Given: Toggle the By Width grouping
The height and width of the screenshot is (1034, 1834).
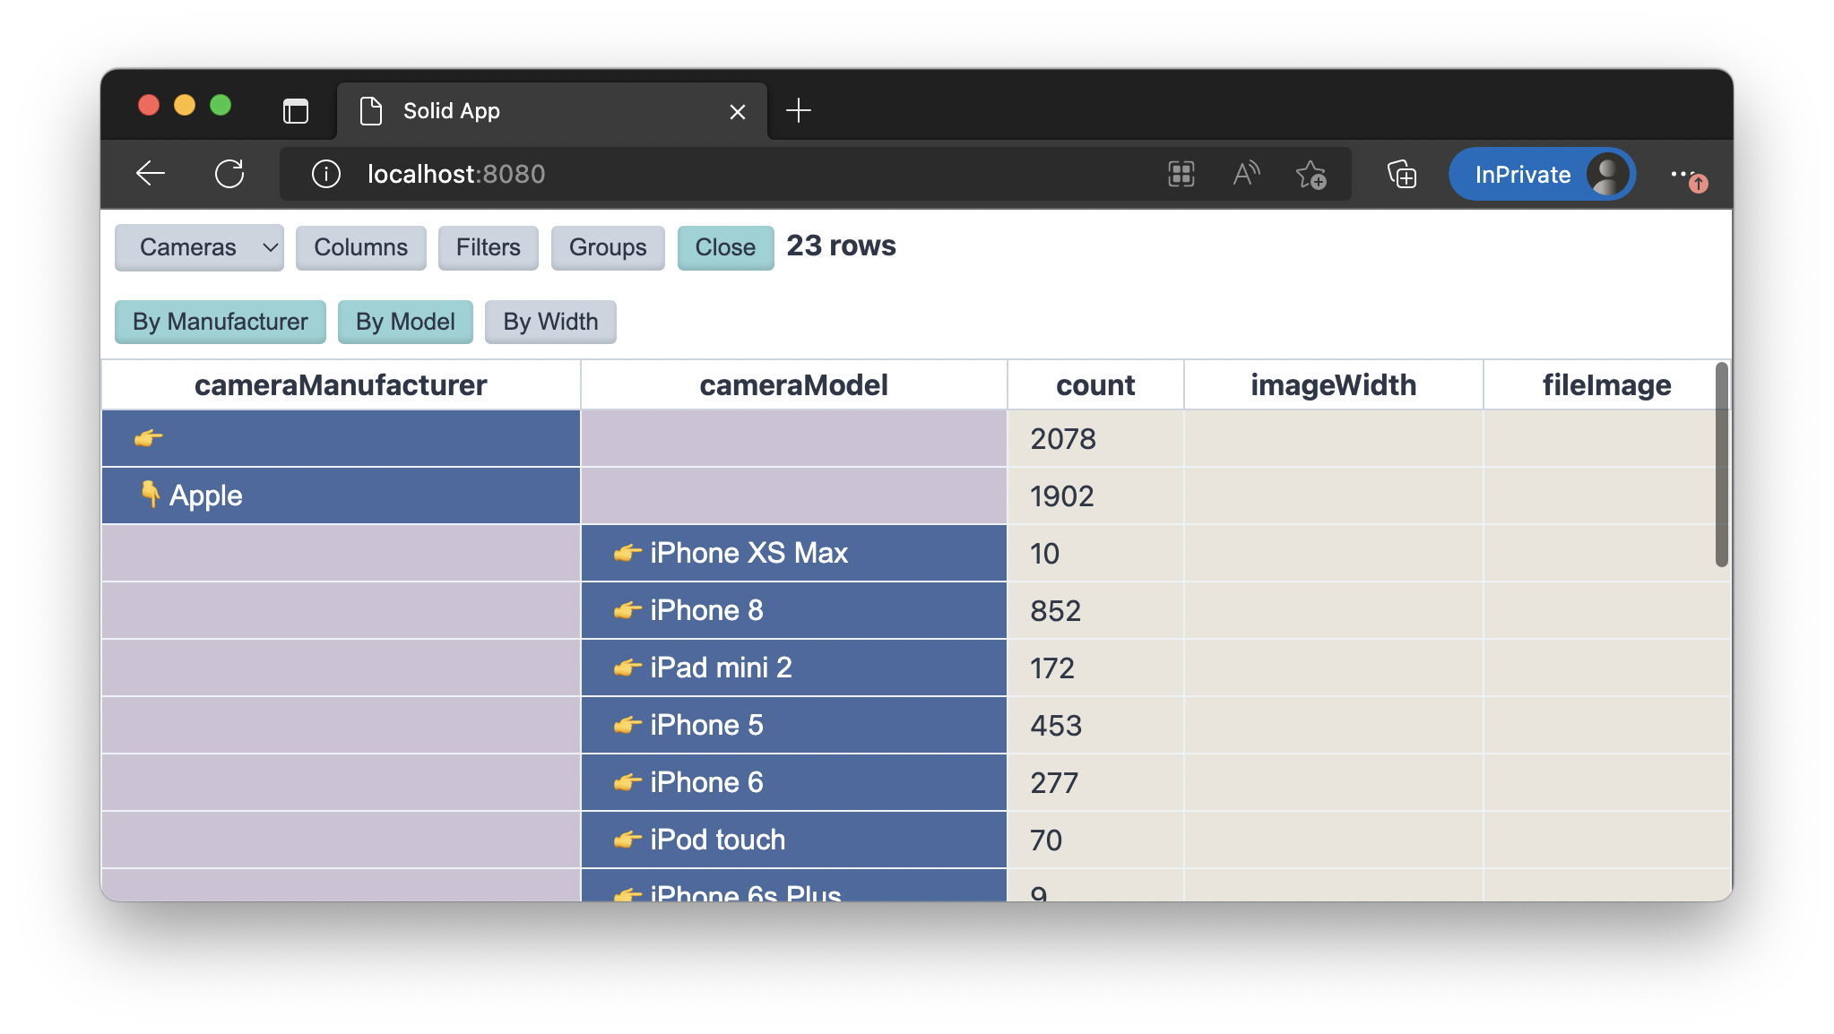Looking at the screenshot, I should (550, 322).
